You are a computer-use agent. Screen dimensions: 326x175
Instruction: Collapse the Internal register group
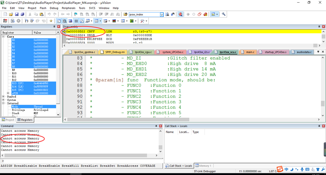[3, 103]
